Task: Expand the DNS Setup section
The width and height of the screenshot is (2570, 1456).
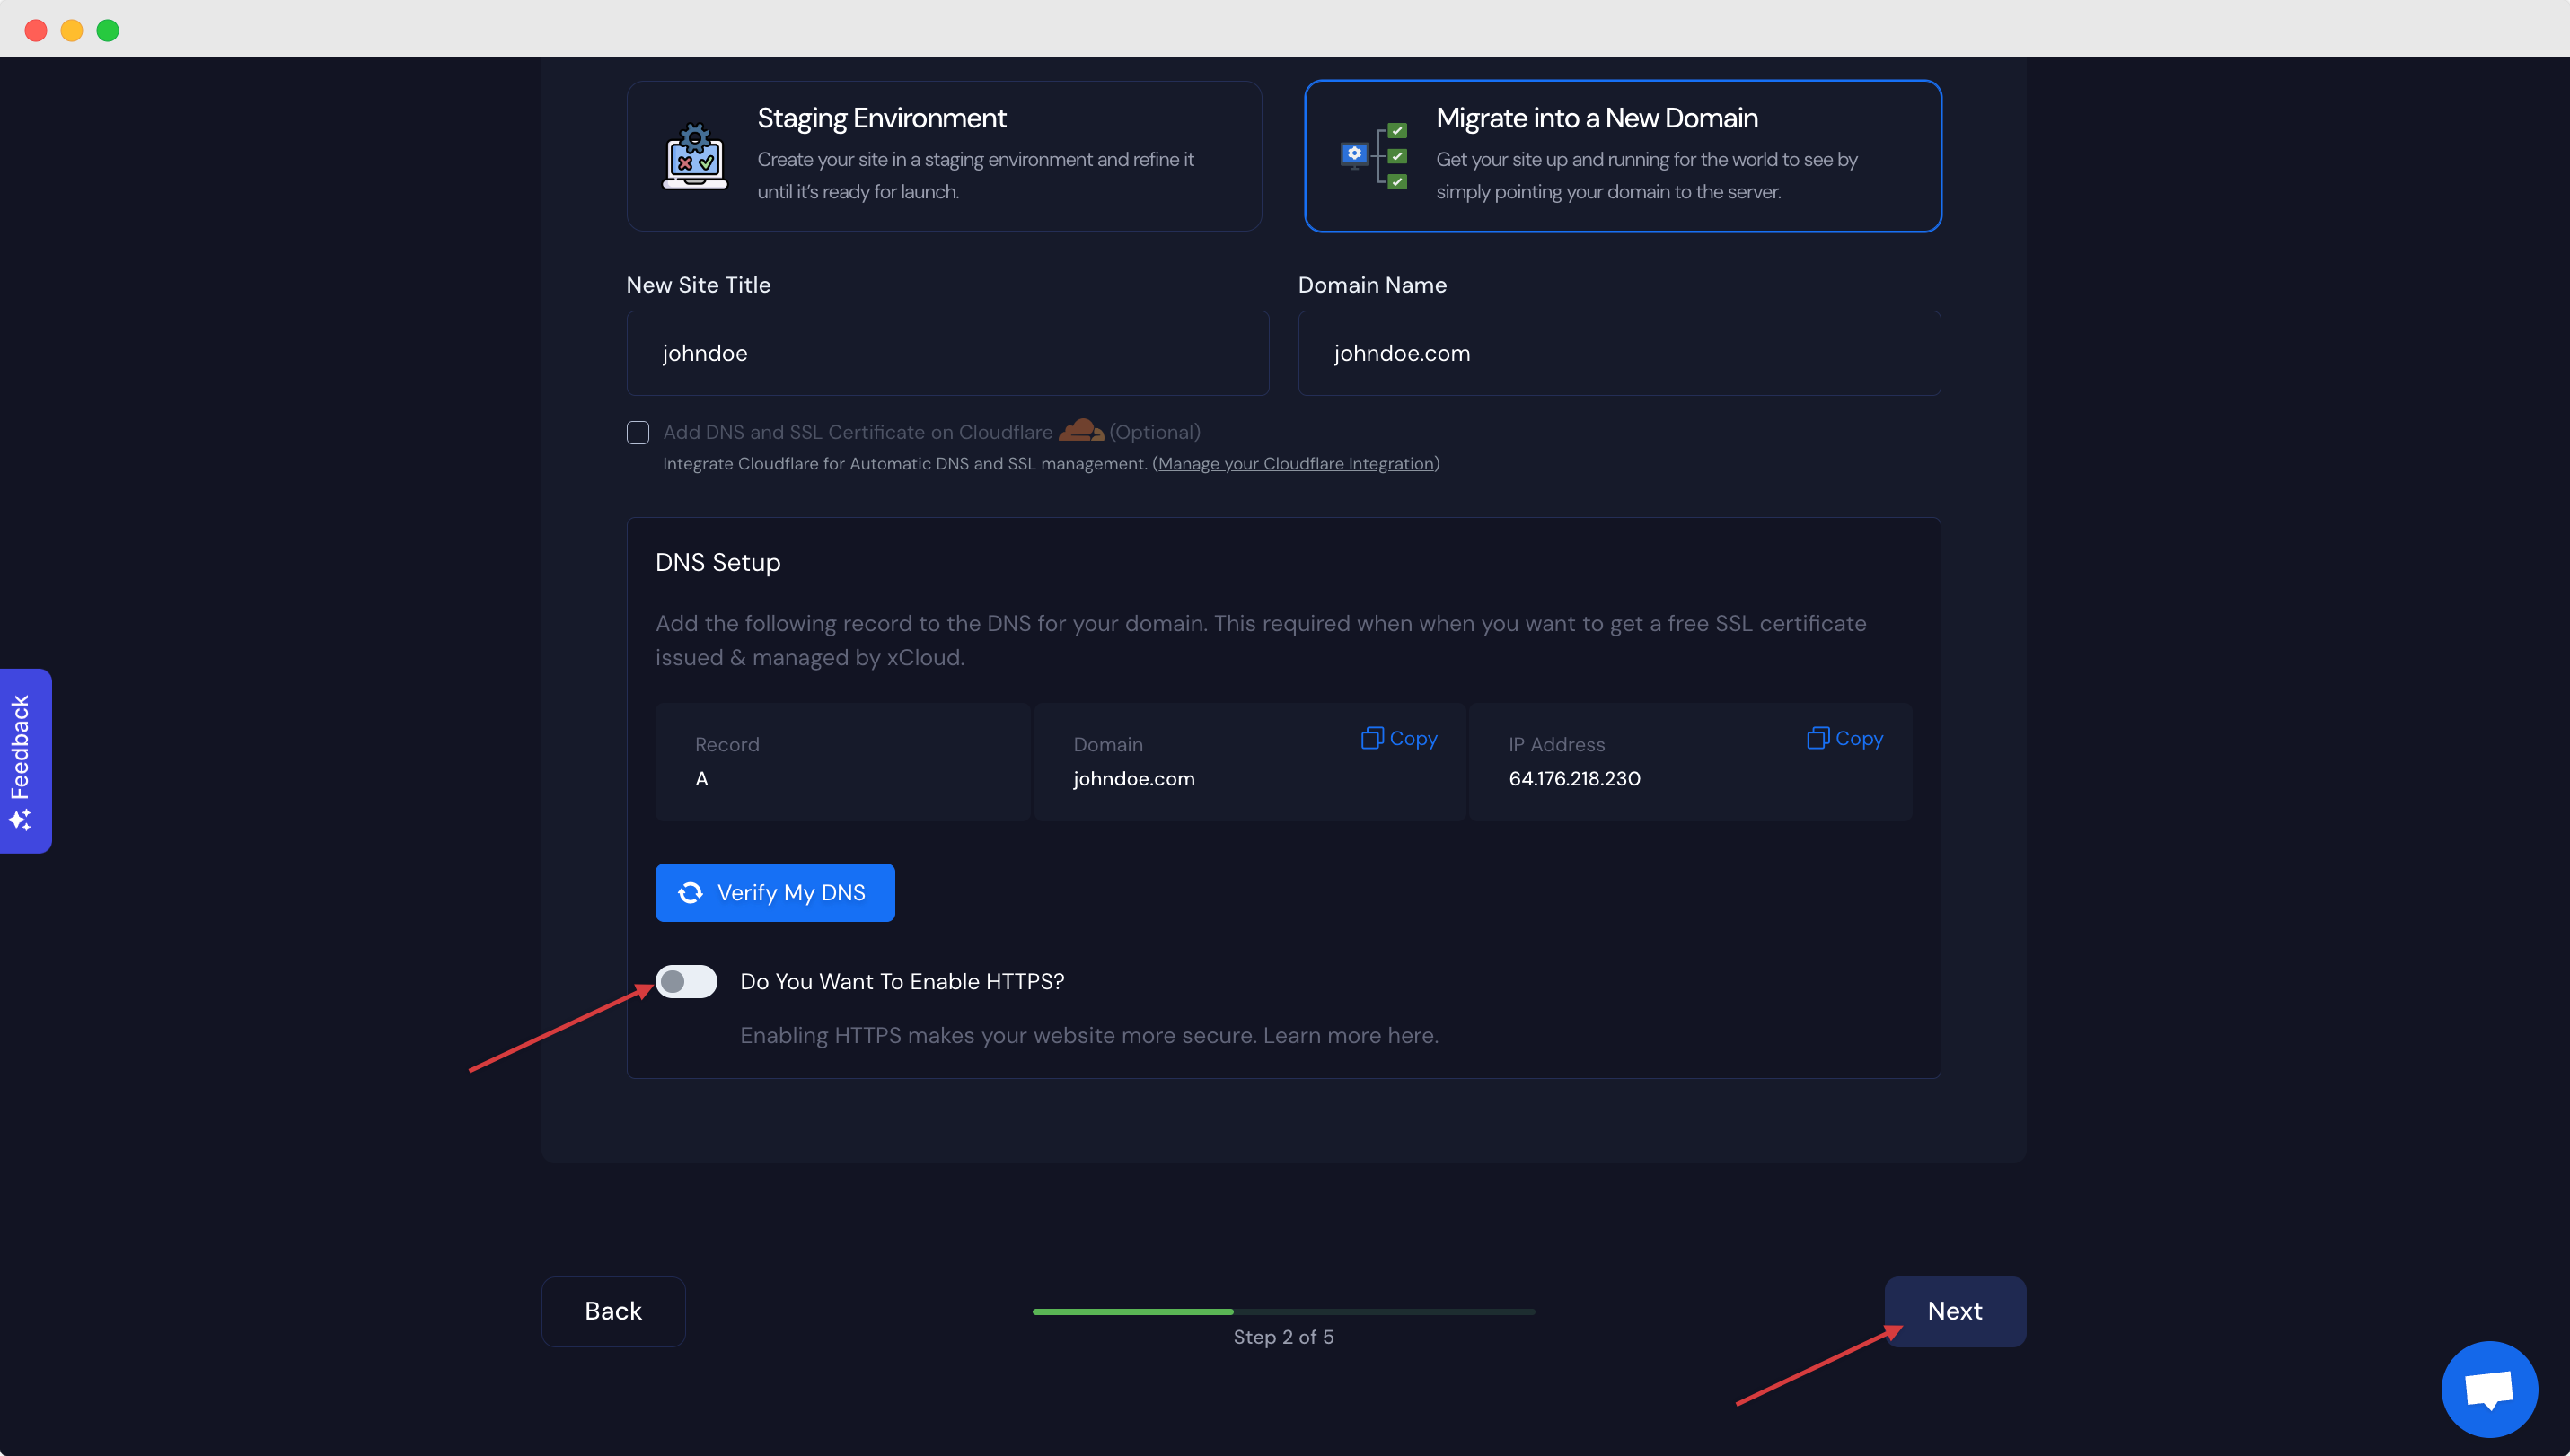Action: (717, 562)
